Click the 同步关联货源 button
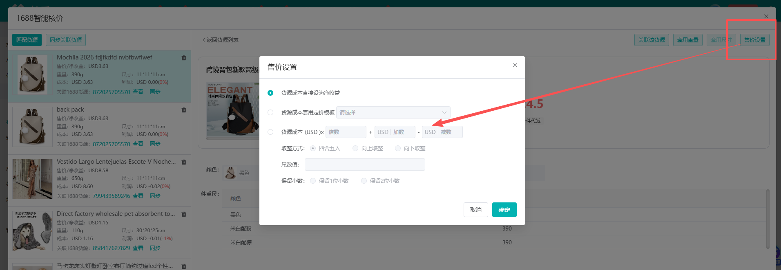781x270 pixels. (66, 40)
